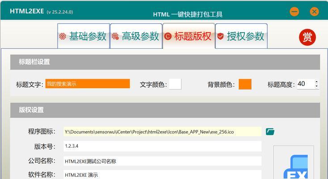Click the 标题文字 input field
Screen dimensions: 328x179
tap(88, 84)
